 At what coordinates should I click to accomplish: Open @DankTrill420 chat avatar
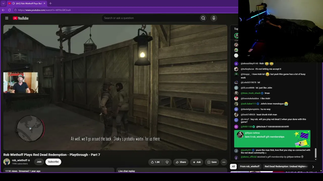point(236,115)
